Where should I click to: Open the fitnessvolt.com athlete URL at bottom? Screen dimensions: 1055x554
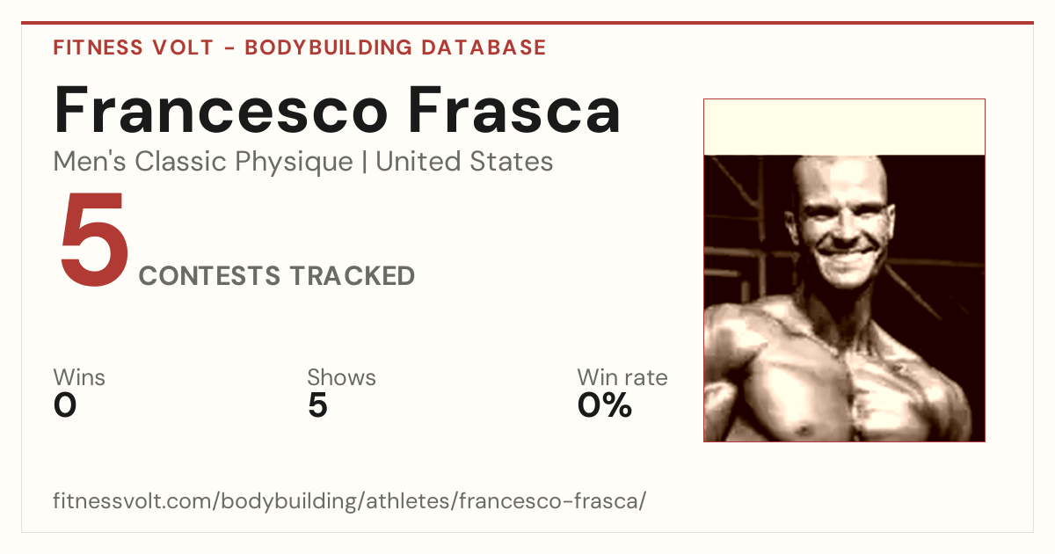click(350, 501)
